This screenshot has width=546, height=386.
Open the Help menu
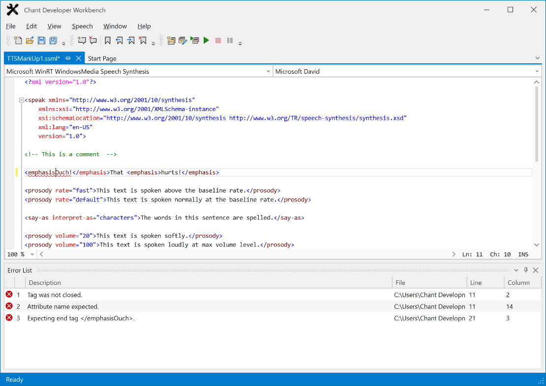[x=144, y=26]
